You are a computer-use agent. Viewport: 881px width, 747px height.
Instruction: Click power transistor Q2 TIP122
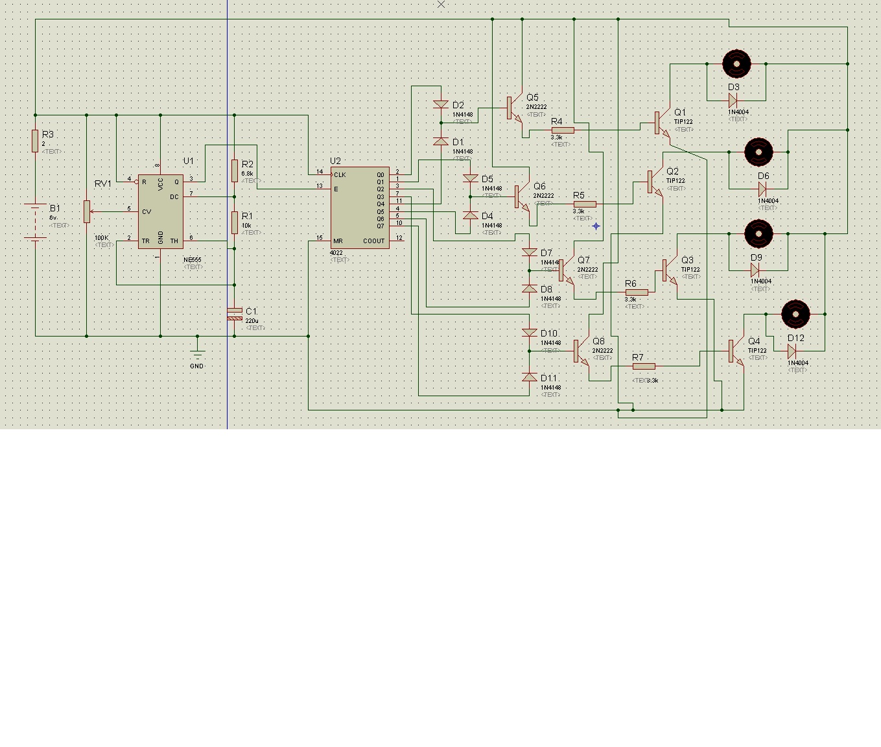tap(655, 182)
